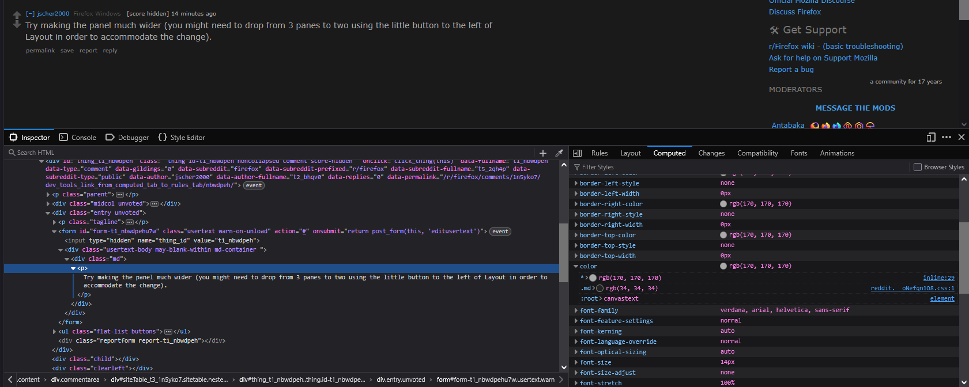Expand the p tagline node
This screenshot has width=969, height=387.
(x=54, y=222)
